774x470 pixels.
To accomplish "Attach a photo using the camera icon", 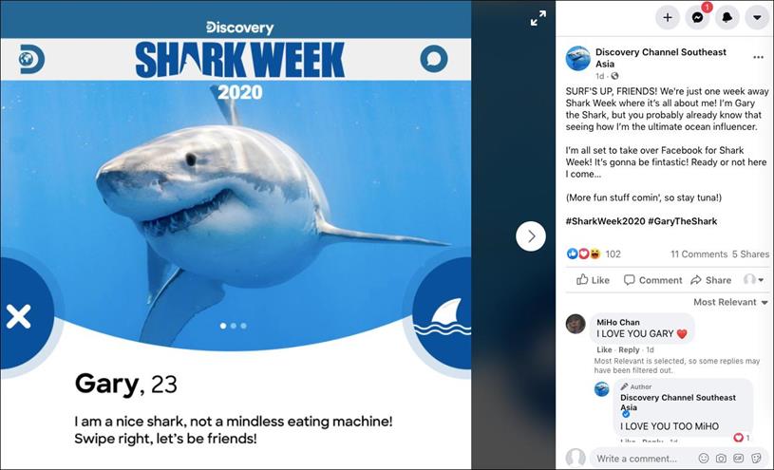I will [721, 459].
